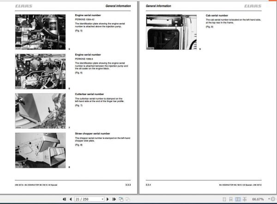This screenshot has height=204, width=277.
Task: Click the Perkins 1004-42 engine photo (Fig. 5)
Action: click(40, 32)
